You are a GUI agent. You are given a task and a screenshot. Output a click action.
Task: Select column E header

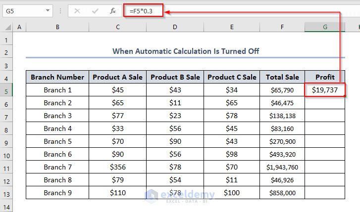(x=232, y=27)
